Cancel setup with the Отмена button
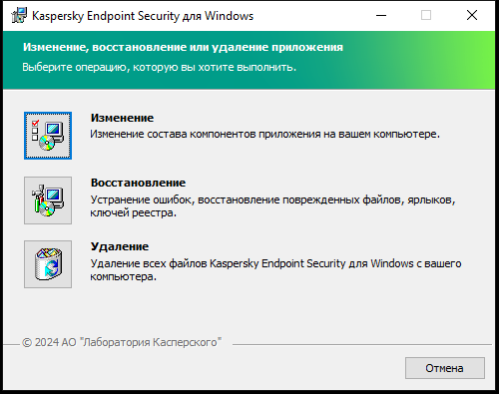Image resolution: width=499 pixels, height=394 pixels. [445, 368]
